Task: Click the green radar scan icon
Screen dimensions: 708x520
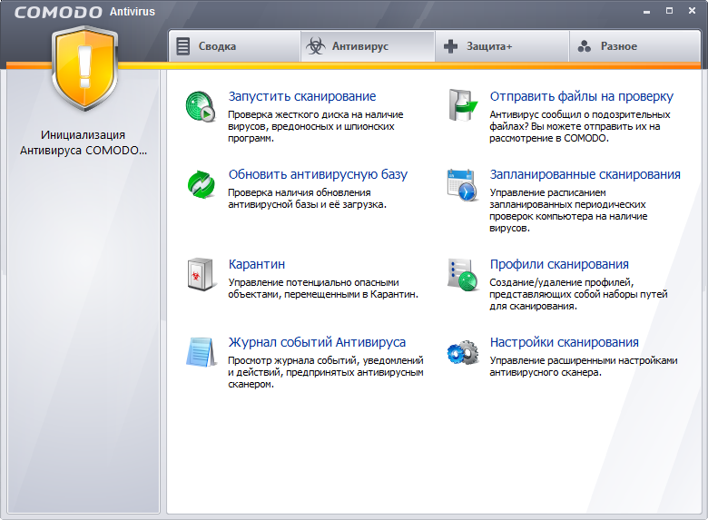Action: [x=201, y=106]
